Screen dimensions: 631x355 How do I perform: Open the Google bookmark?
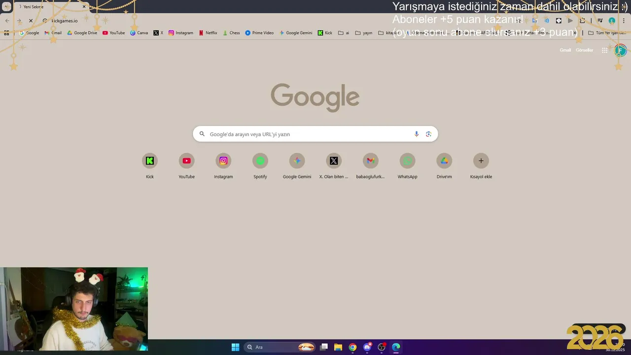(x=29, y=33)
